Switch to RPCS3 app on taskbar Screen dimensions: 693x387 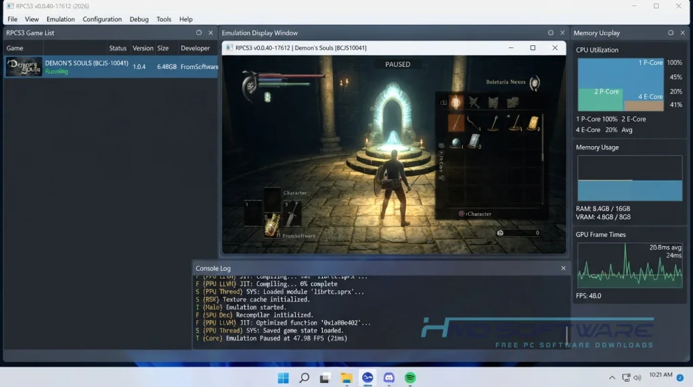(367, 378)
